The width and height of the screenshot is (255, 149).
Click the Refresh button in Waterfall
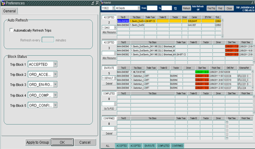point(186,8)
